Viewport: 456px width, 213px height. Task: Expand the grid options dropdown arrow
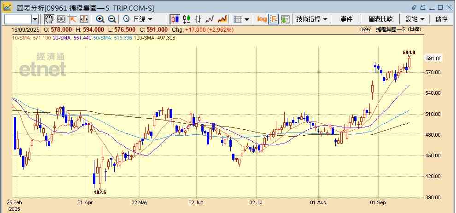tap(247, 19)
